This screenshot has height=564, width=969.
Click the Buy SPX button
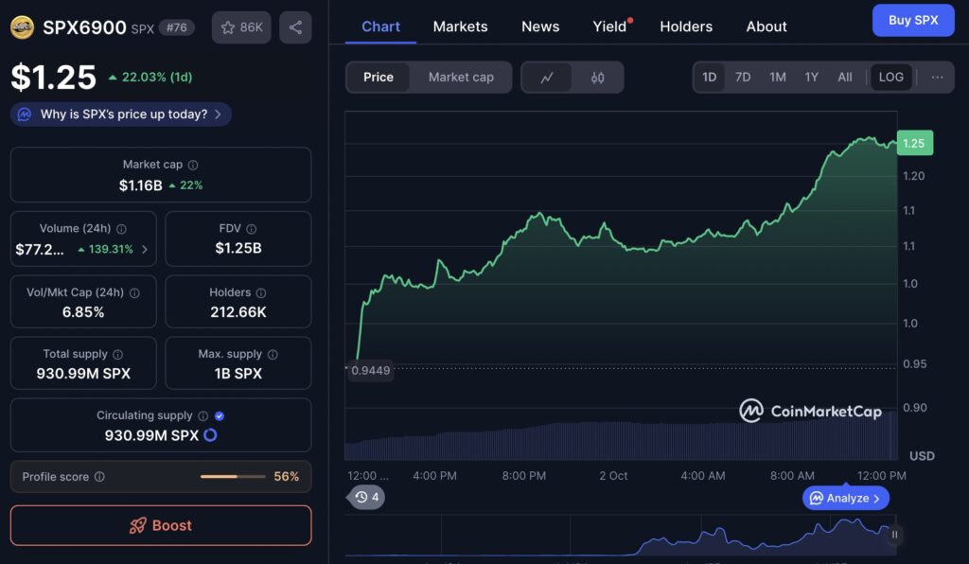click(913, 20)
